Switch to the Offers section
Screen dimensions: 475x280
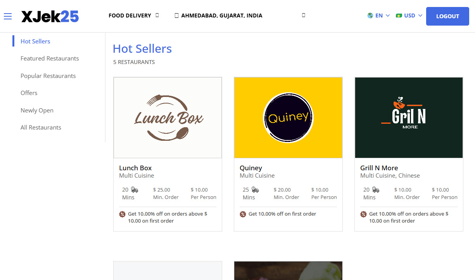coord(29,93)
